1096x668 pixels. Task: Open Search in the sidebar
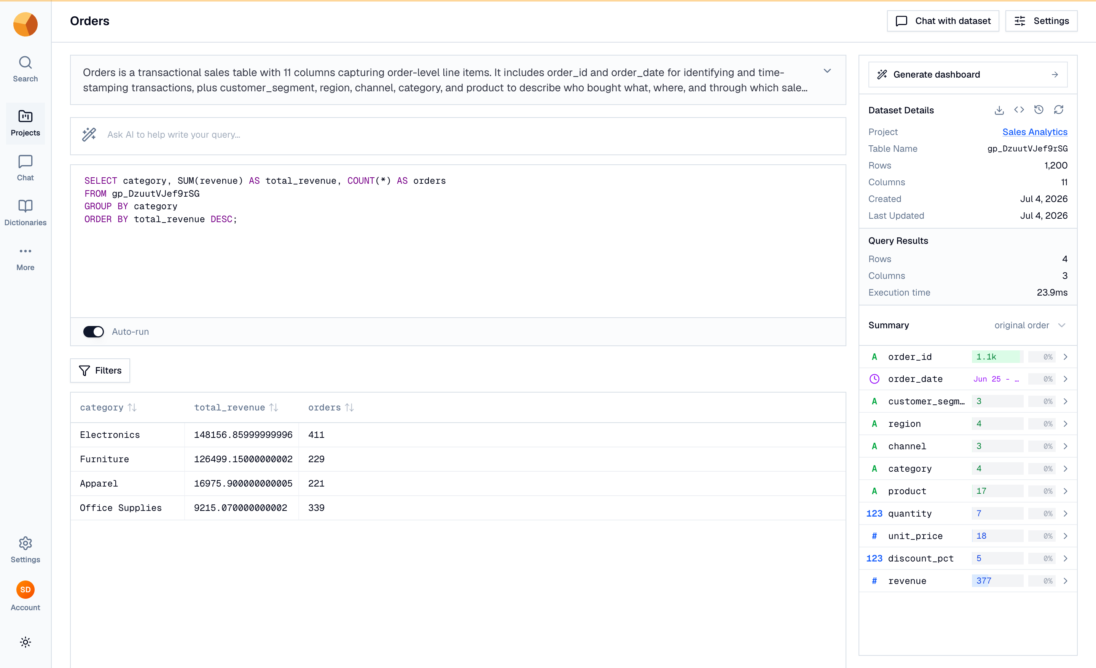25,69
